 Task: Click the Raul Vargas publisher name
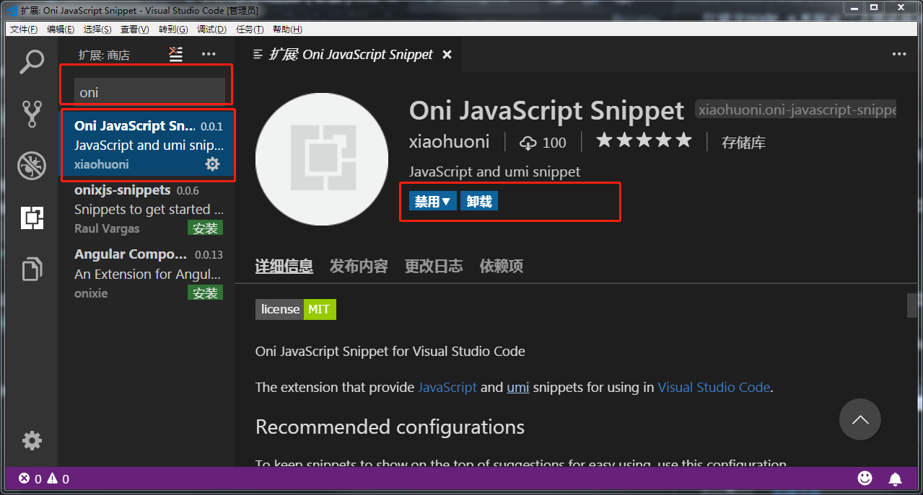pyautogui.click(x=107, y=228)
